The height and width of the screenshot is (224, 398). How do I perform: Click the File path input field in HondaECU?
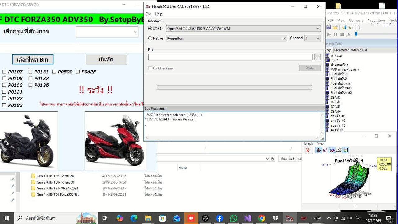pos(230,57)
